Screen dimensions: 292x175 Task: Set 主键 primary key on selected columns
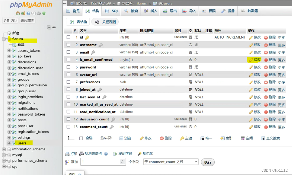(x=186, y=138)
